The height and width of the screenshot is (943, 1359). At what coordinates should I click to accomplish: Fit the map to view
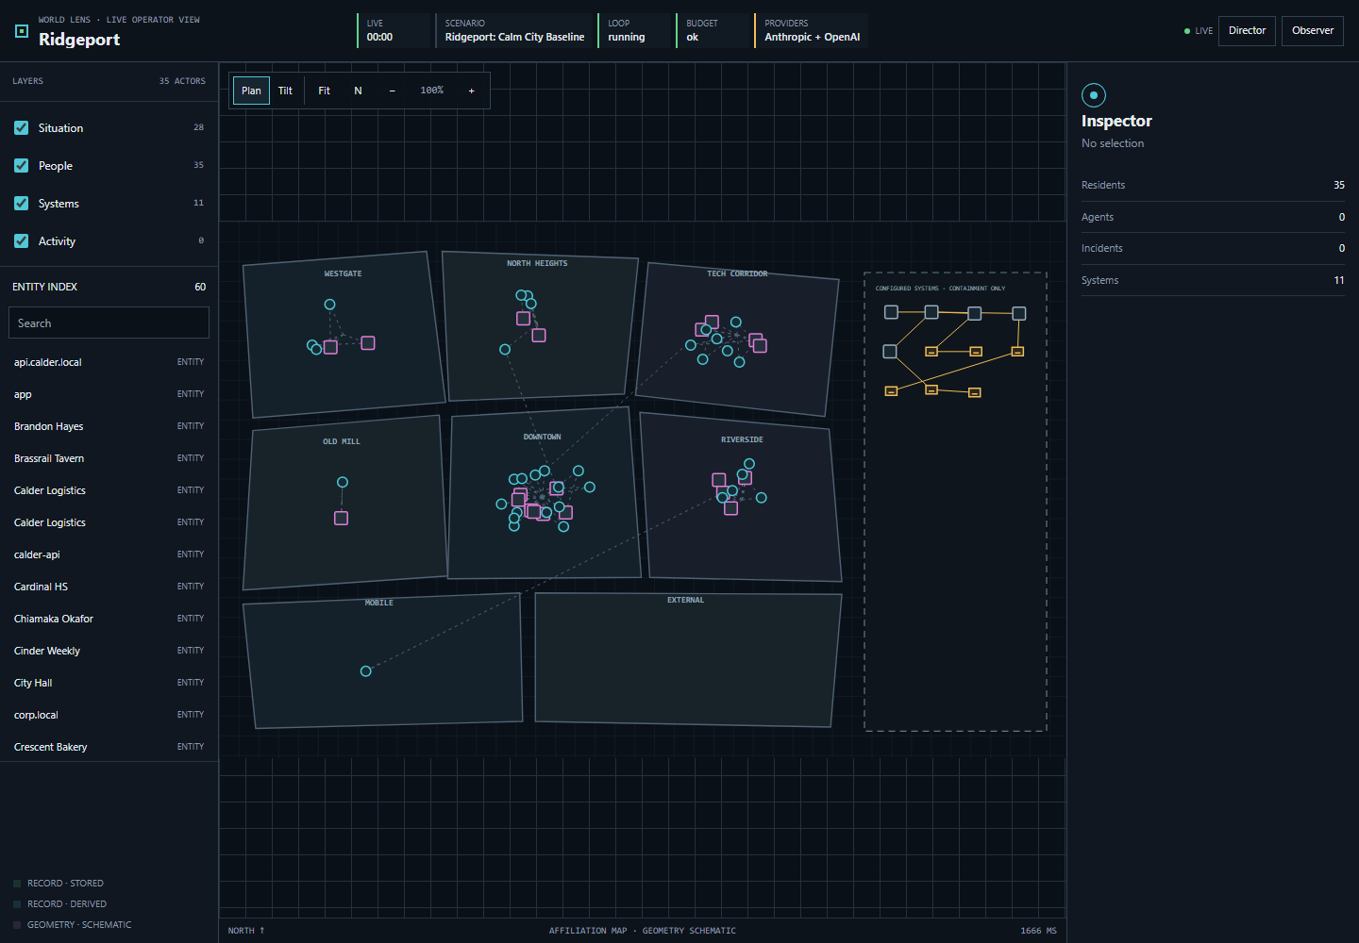click(x=324, y=91)
